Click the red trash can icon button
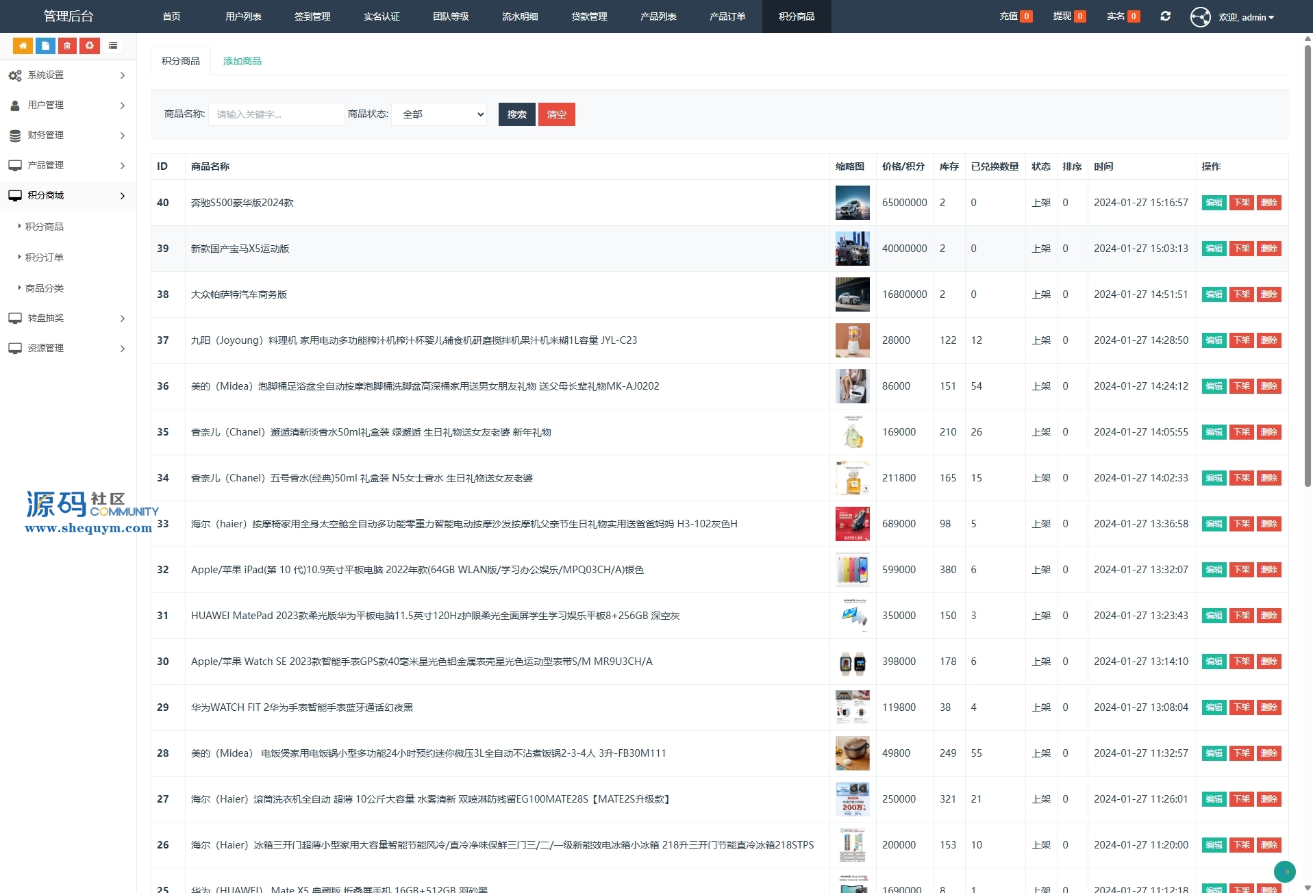 pos(67,46)
